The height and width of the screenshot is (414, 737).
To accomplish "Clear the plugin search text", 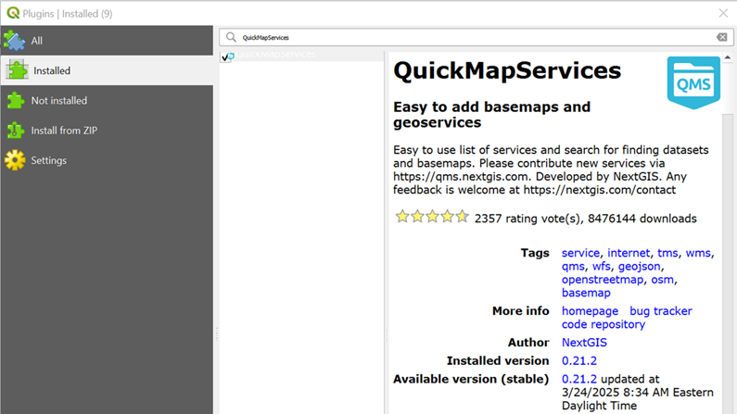I will 721,38.
